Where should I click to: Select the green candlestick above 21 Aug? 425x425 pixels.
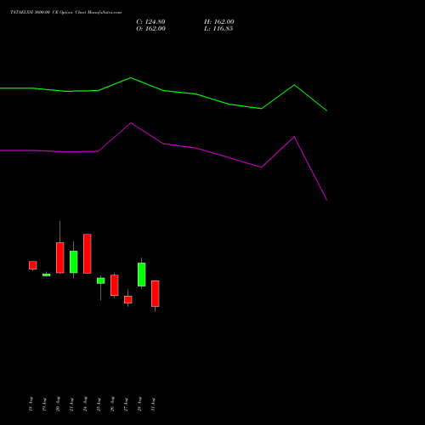pyautogui.click(x=74, y=262)
